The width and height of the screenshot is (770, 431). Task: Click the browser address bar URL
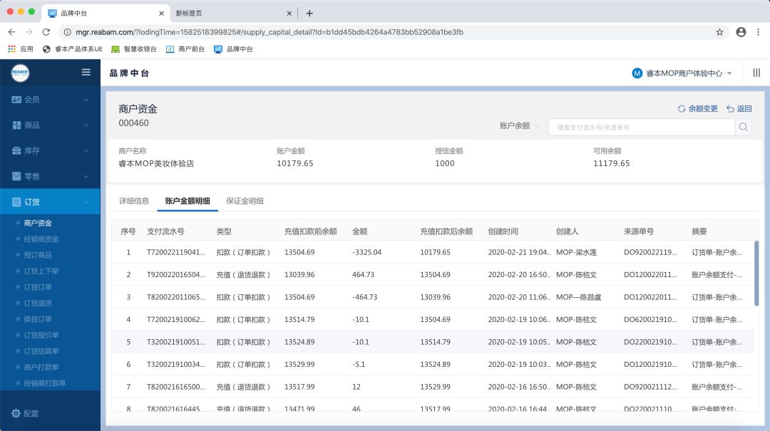pyautogui.click(x=269, y=32)
